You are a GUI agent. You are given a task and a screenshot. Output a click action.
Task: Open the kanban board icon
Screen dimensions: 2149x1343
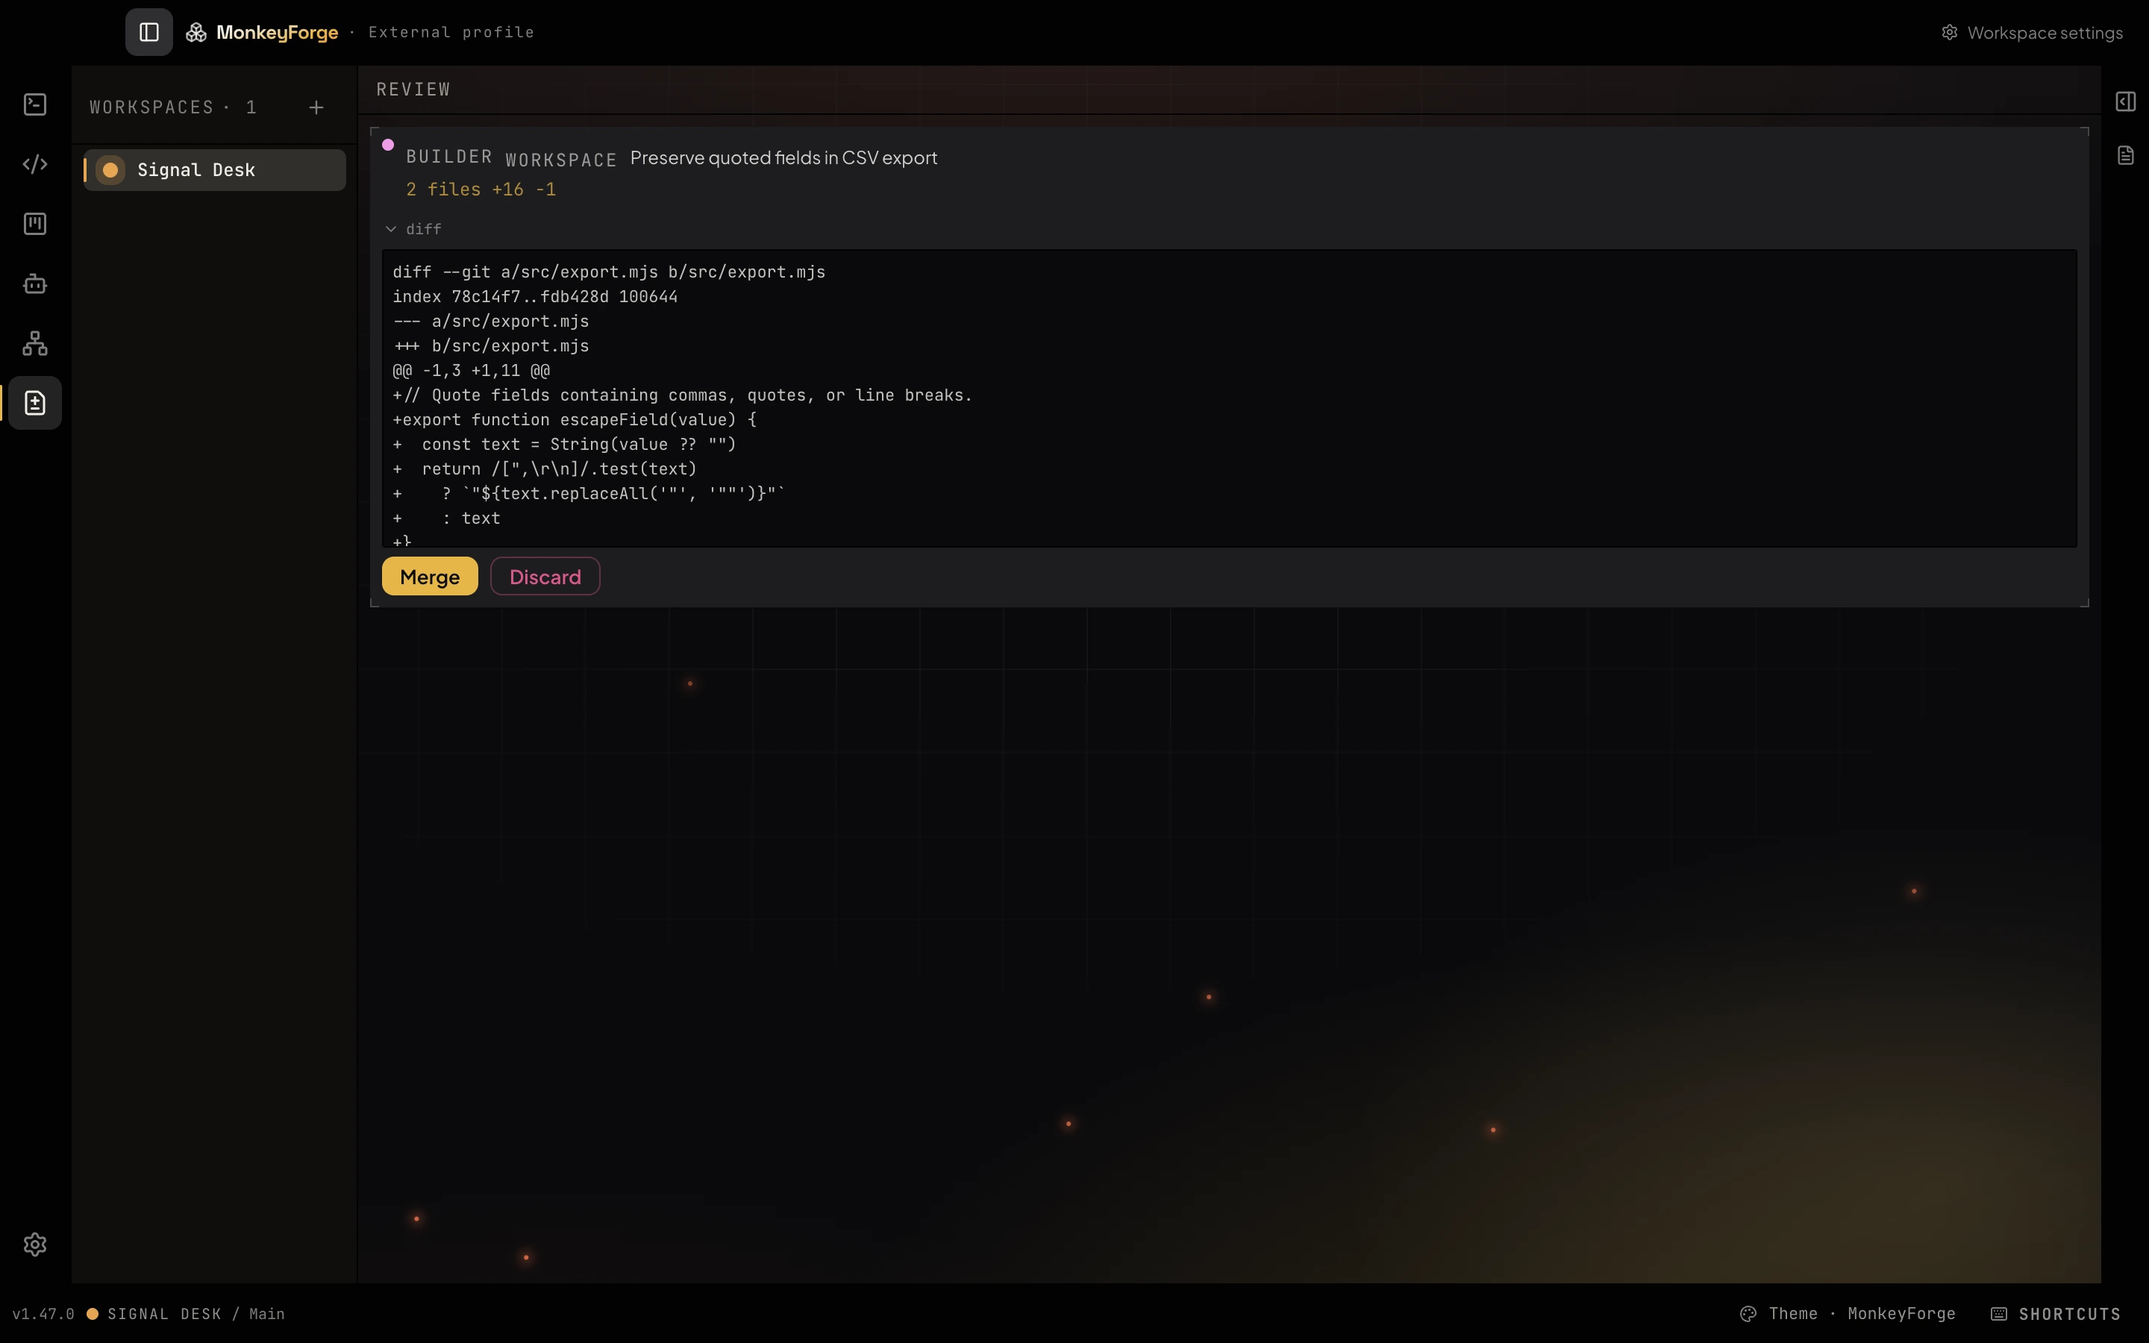34,224
